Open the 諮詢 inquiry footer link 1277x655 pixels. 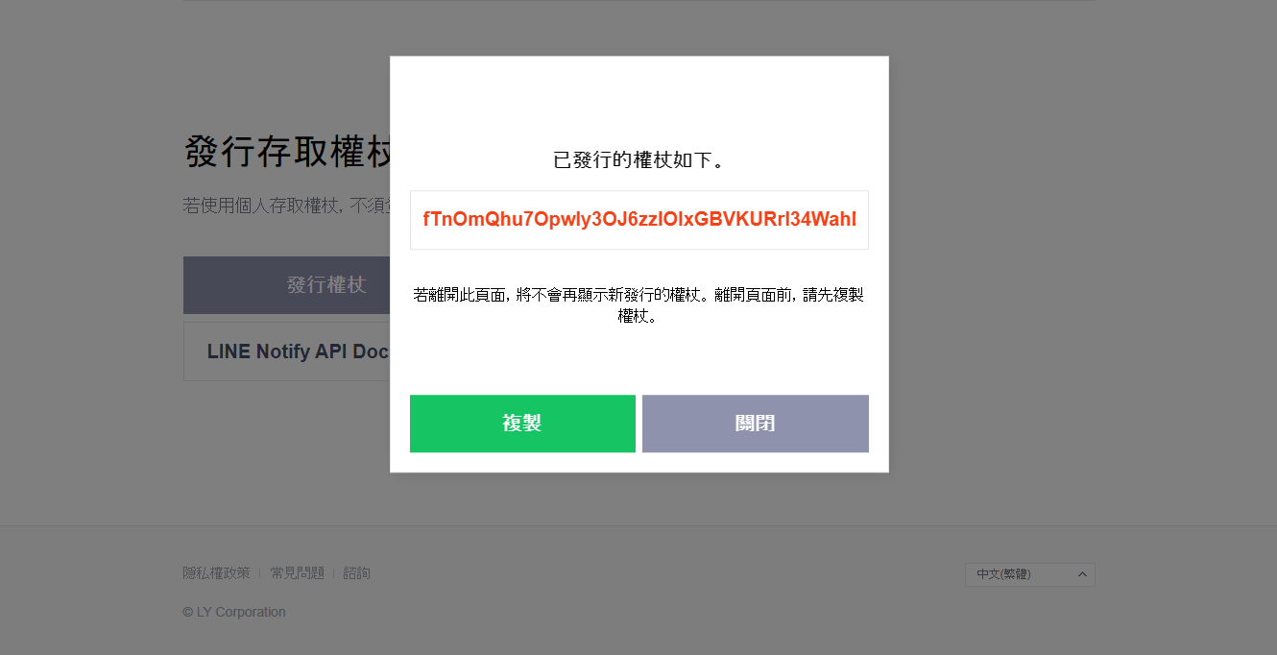tap(357, 573)
